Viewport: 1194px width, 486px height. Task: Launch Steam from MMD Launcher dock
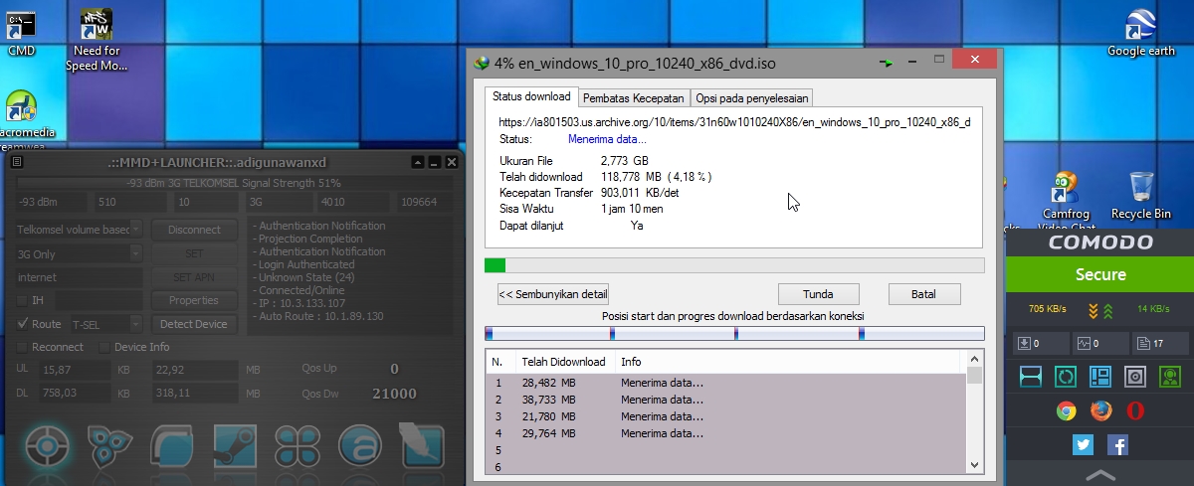pyautogui.click(x=235, y=444)
